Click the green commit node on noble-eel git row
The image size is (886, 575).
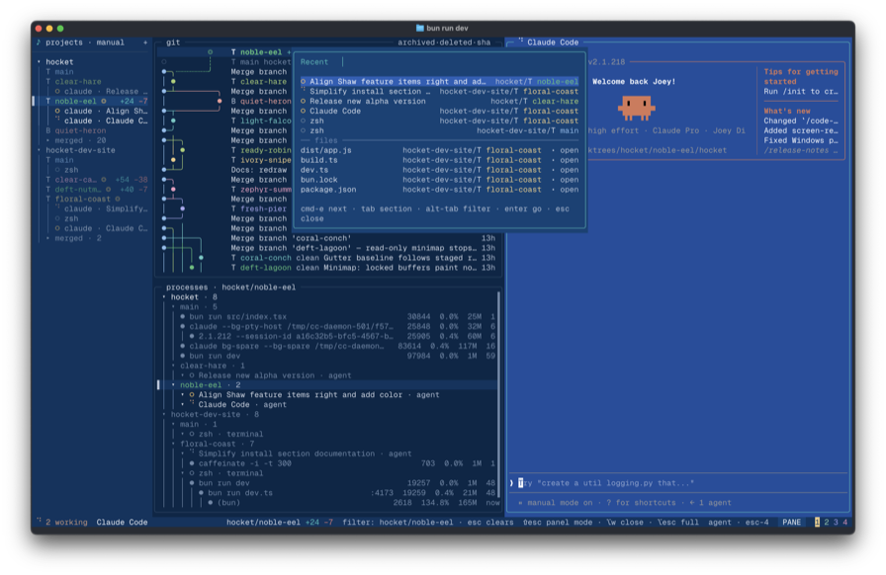(x=211, y=52)
